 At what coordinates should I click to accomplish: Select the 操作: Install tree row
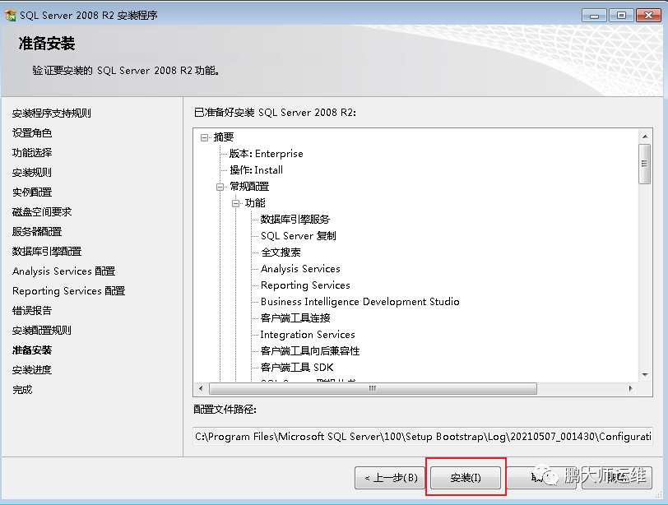click(x=256, y=170)
